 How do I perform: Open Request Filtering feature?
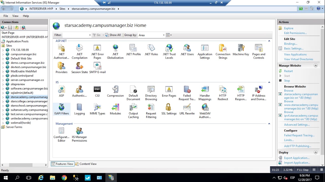tap(151, 111)
